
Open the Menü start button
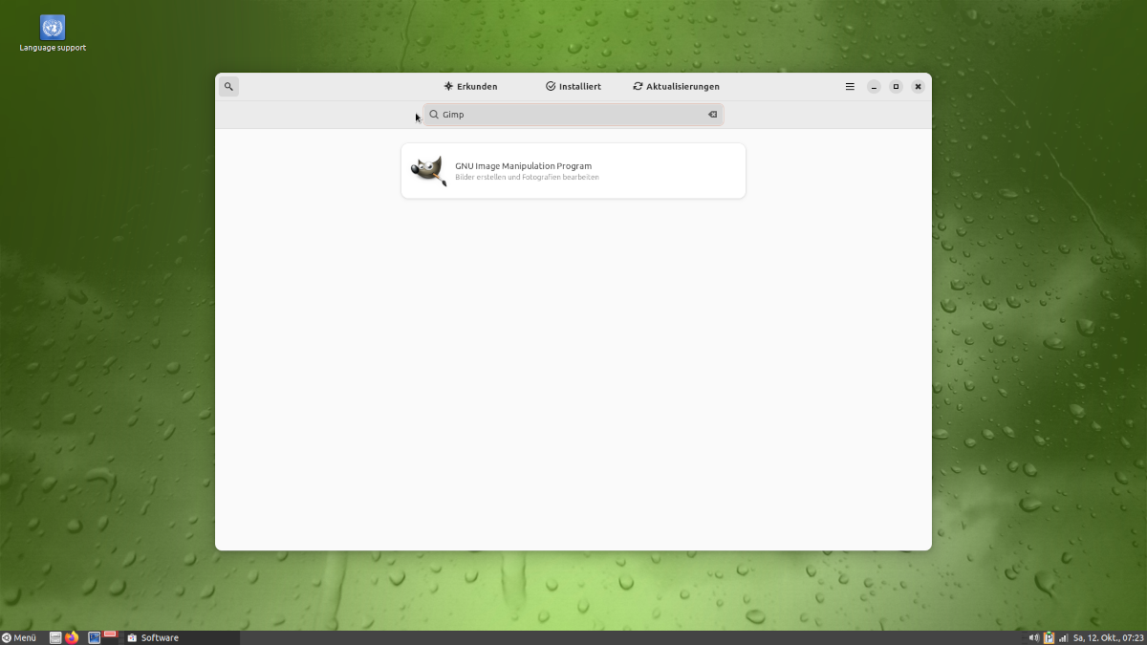[x=19, y=637]
